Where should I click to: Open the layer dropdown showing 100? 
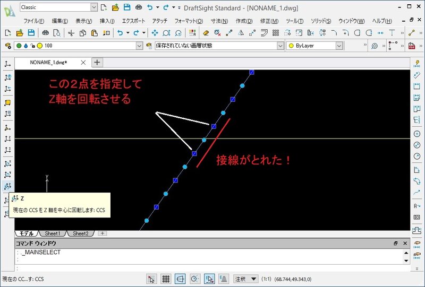tap(139, 46)
